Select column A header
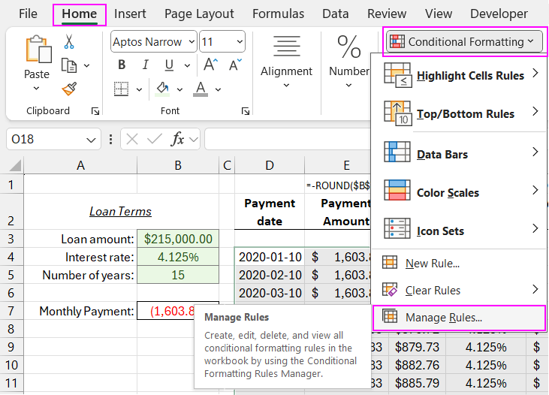 (80, 165)
